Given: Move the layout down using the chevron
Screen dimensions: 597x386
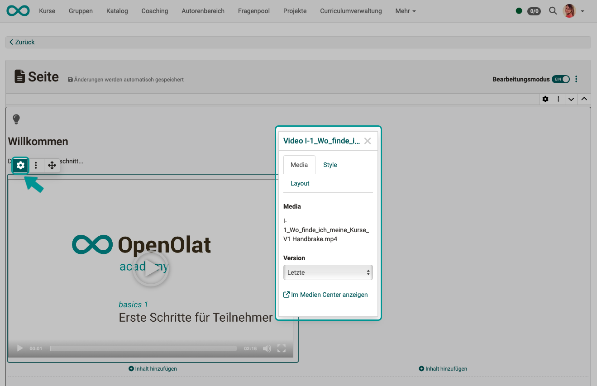Looking at the screenshot, I should click(x=571, y=99).
